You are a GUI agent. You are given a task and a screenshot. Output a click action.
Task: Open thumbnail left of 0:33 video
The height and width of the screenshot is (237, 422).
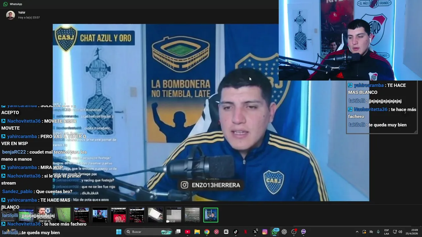click(155, 215)
